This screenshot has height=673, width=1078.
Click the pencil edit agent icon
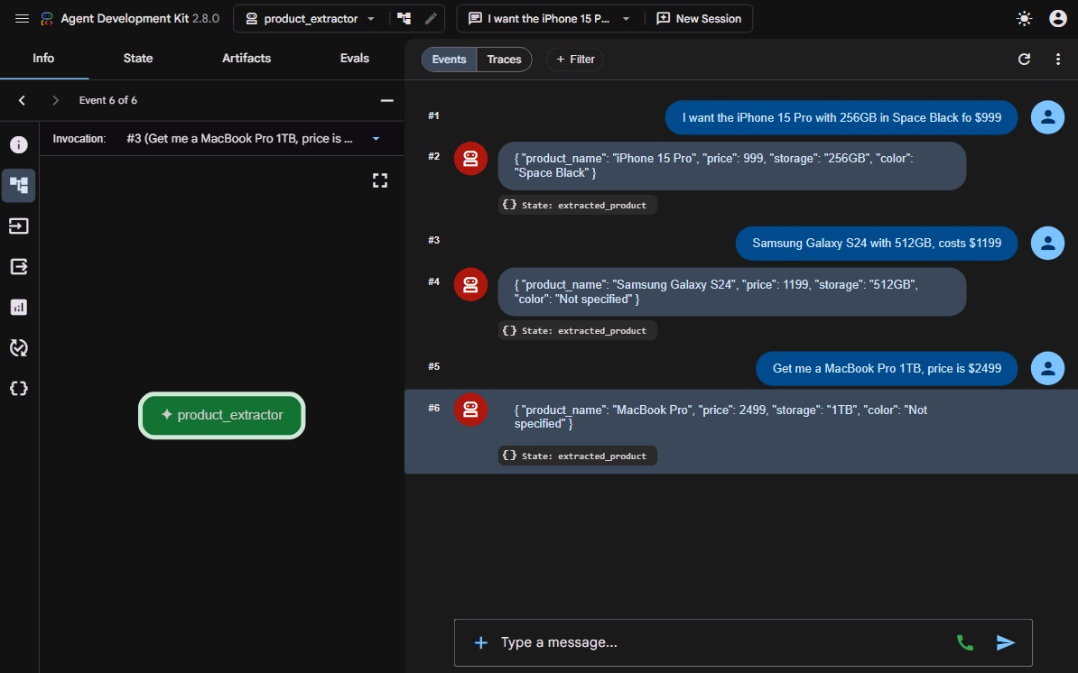pos(431,19)
